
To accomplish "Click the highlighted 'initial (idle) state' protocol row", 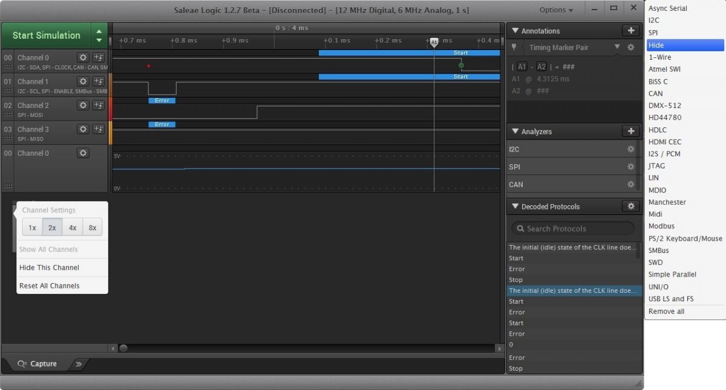I will pyautogui.click(x=574, y=290).
